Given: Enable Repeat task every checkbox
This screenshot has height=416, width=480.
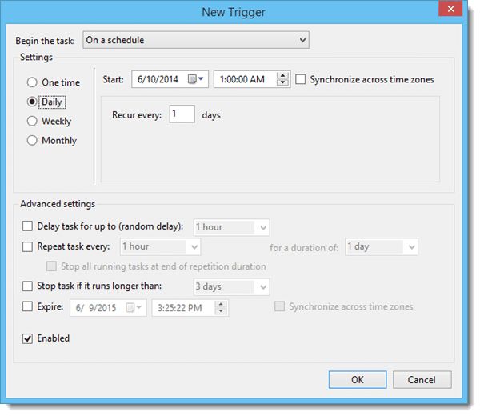Looking at the screenshot, I should click(x=27, y=246).
